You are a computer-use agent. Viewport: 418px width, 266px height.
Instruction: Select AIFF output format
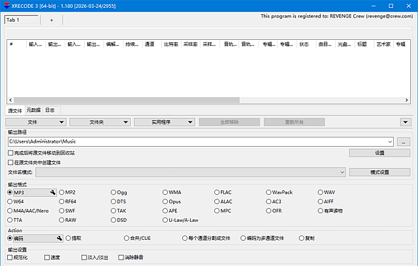[325, 201]
